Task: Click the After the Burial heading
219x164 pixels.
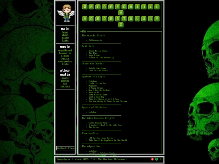Action: [x=93, y=64]
